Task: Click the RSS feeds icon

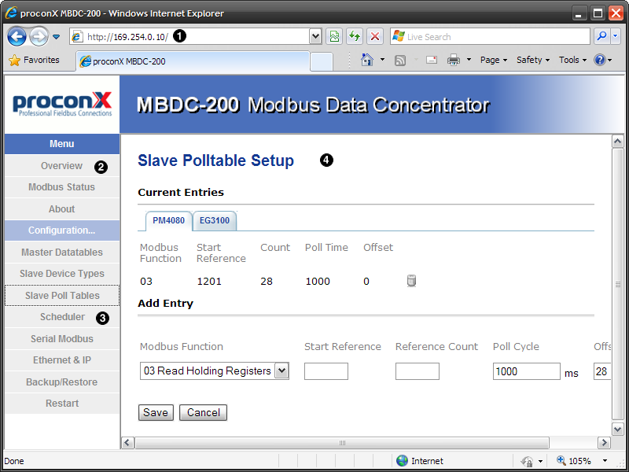Action: (x=400, y=61)
